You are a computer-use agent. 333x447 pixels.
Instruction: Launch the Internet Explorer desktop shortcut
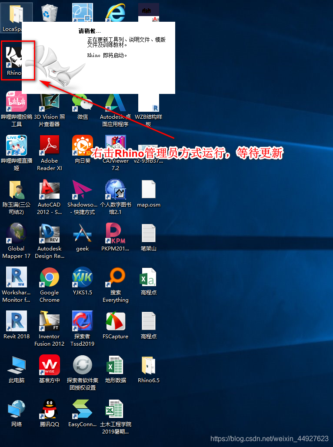tap(115, 13)
